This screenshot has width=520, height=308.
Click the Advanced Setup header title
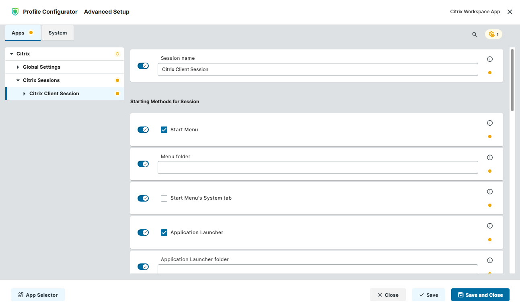click(x=107, y=12)
